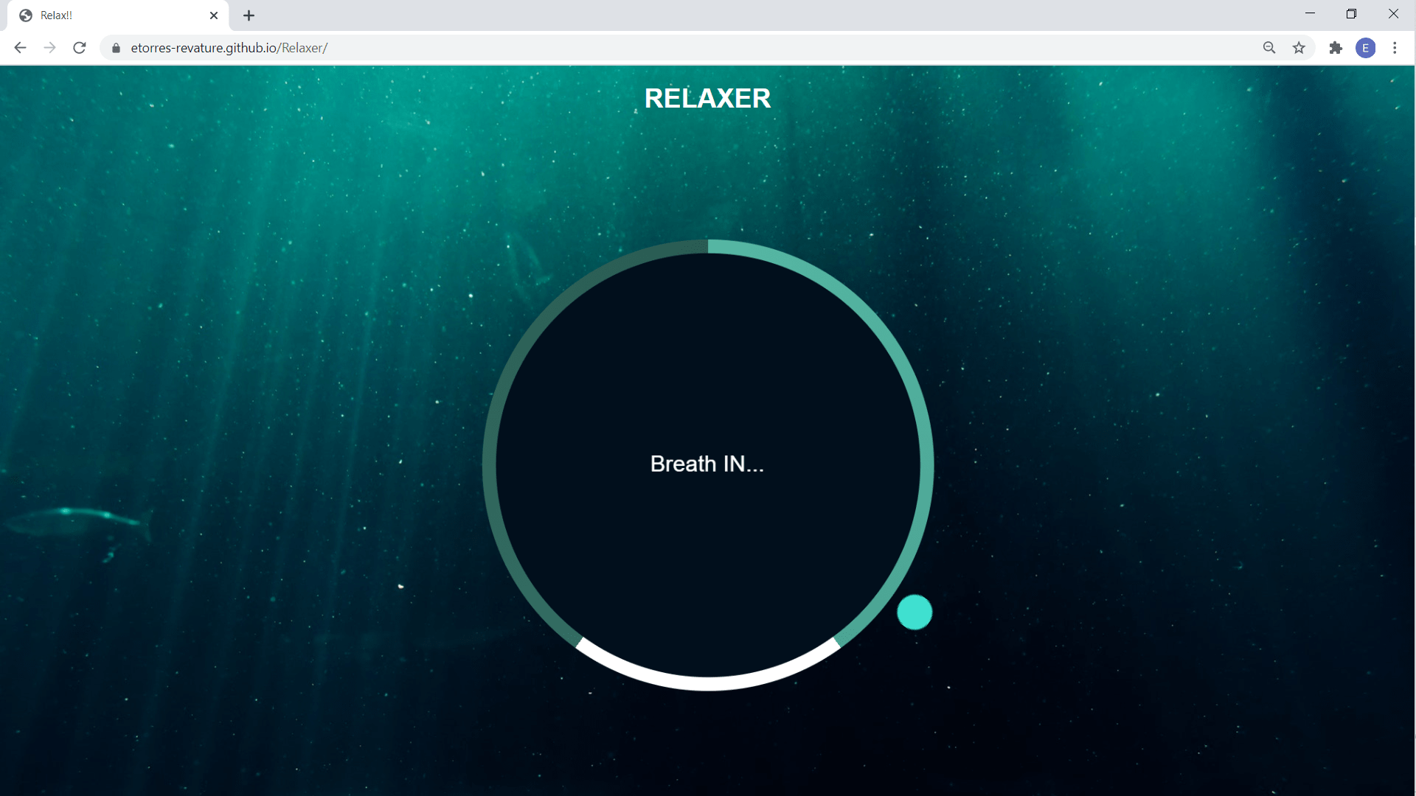Close the Relax!! tab
Viewport: 1416px width, 796px height.
[x=214, y=15]
